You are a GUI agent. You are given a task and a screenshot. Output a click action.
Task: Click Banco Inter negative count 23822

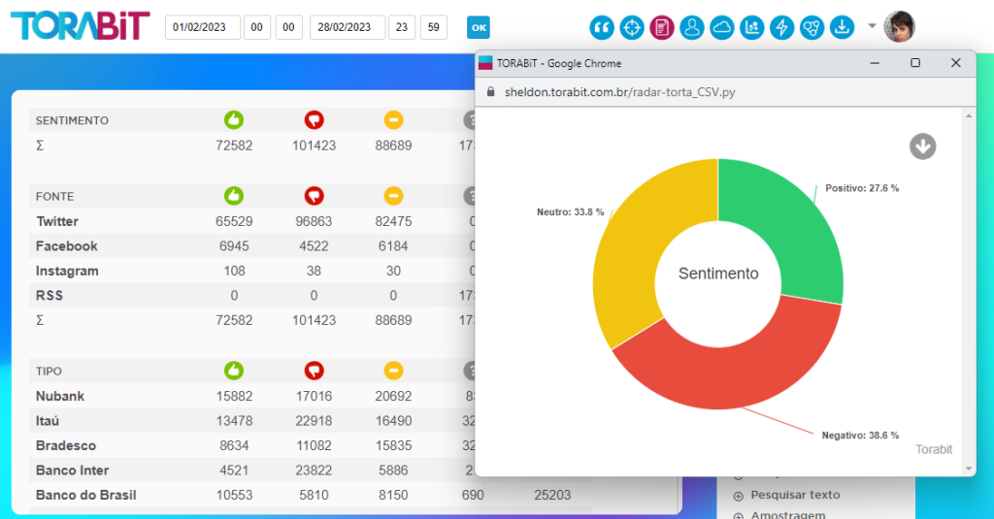[314, 470]
